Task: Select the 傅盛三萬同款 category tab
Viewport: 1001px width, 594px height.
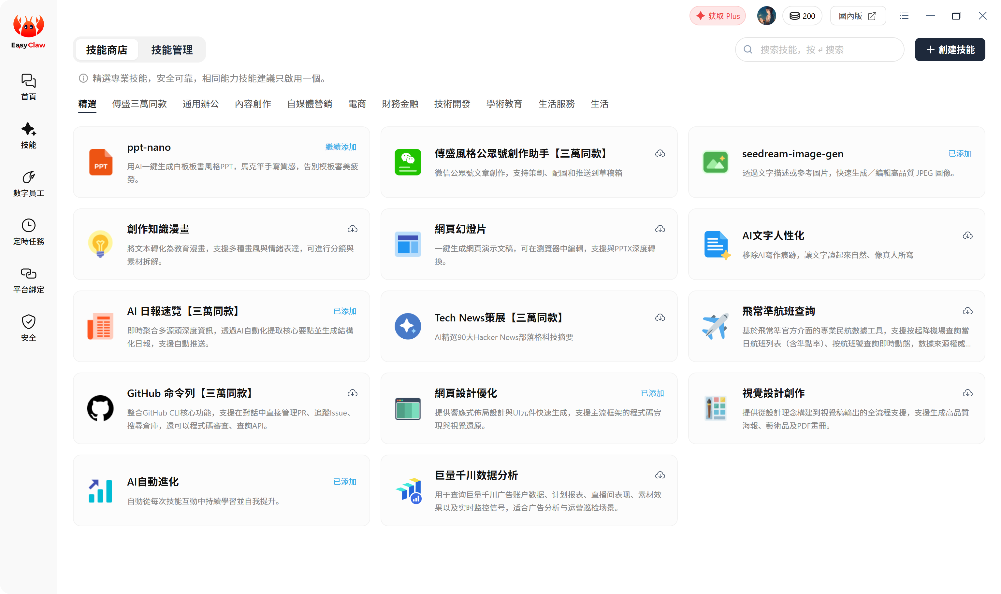Action: click(x=139, y=104)
